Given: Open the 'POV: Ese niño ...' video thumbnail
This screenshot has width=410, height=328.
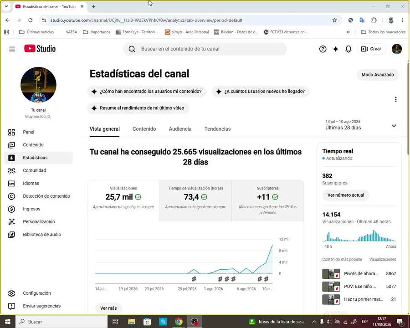Looking at the screenshot, I should click(x=331, y=287).
